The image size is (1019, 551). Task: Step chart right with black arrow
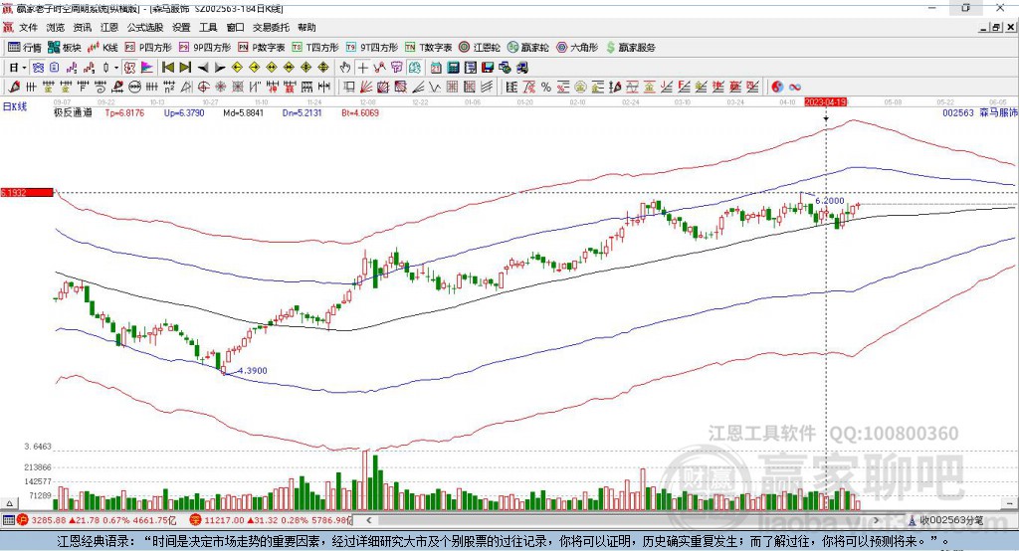220,68
